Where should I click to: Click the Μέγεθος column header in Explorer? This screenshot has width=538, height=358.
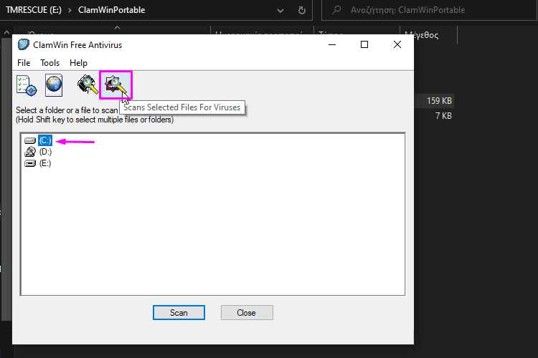[x=421, y=34]
